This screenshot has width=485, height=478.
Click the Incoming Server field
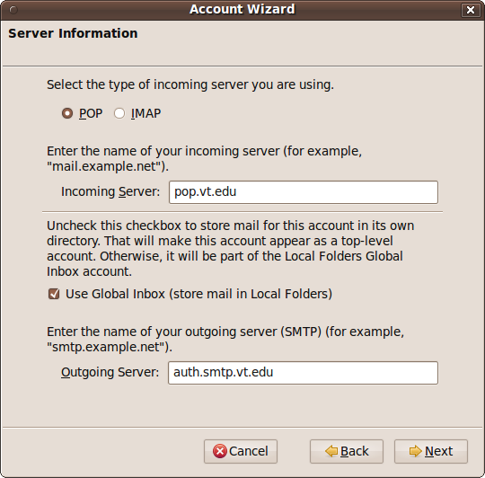coord(304,192)
